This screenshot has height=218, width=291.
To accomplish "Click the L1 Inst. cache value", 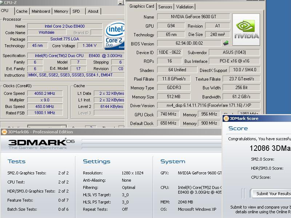I will tap(109, 100).
